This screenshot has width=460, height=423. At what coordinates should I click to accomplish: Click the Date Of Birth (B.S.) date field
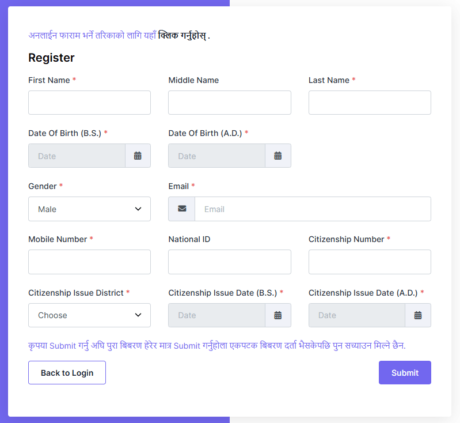(x=77, y=156)
